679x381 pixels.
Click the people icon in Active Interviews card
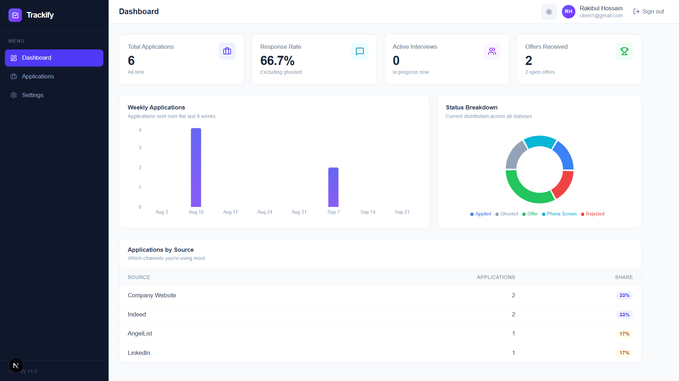[492, 51]
